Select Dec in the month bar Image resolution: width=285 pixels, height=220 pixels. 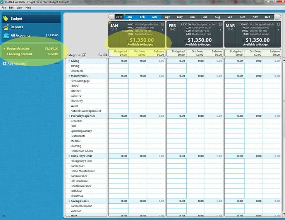[268, 17]
